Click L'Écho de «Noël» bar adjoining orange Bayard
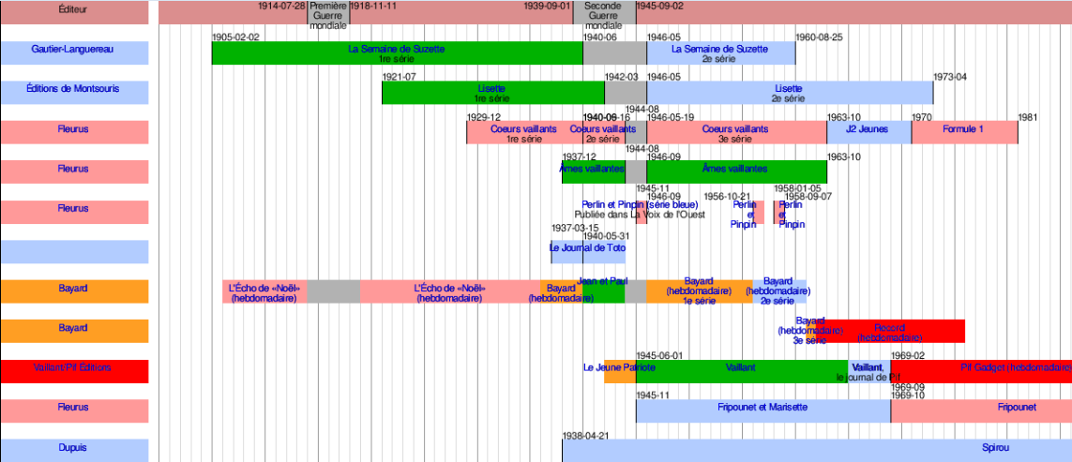Screen dimensions: 1072x462 (x=450, y=291)
